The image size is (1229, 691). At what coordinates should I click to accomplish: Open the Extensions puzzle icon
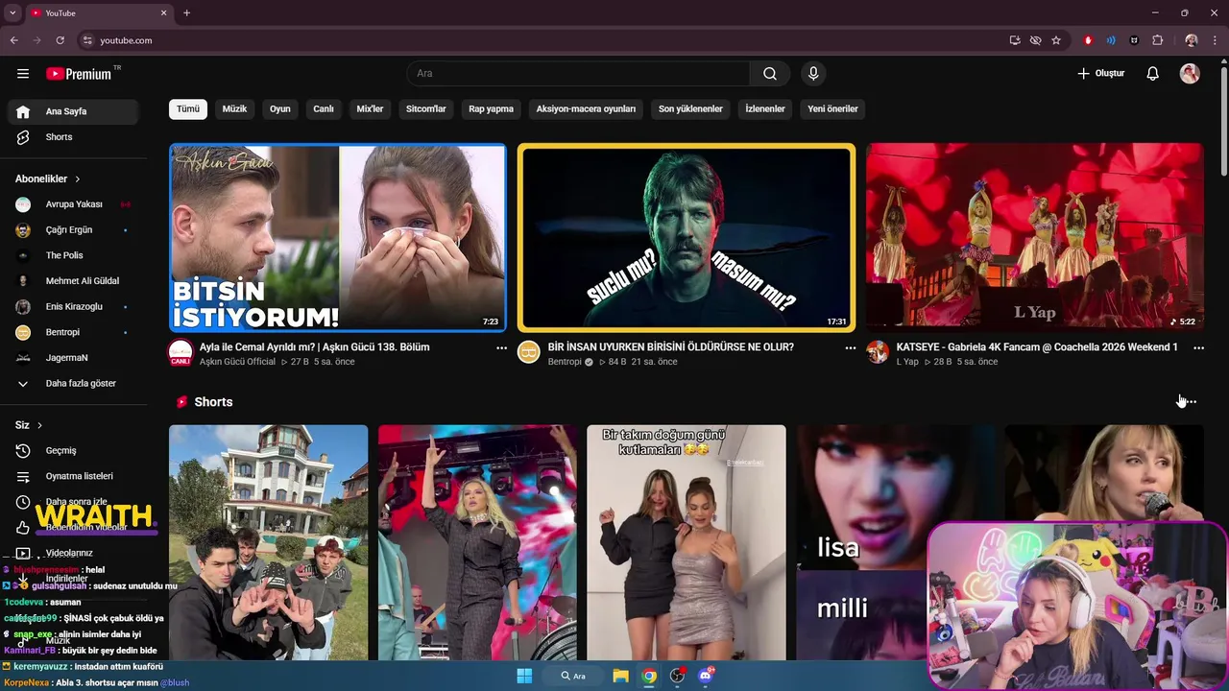(1157, 40)
